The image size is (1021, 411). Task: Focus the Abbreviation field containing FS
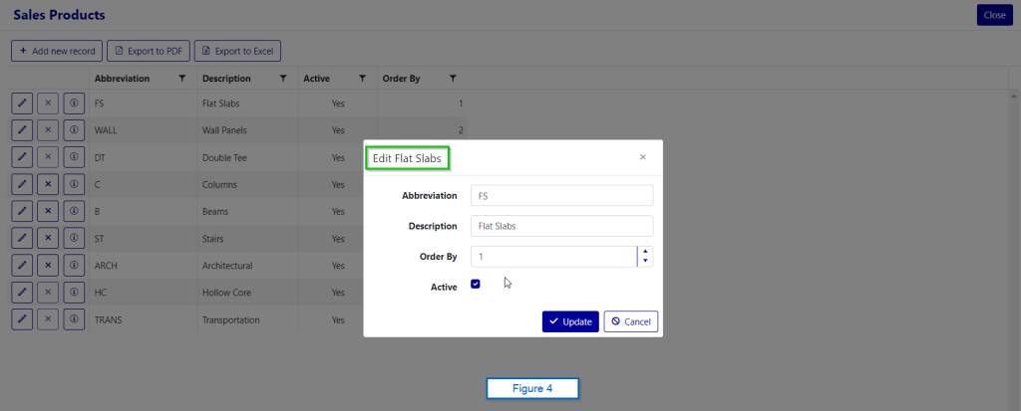pyautogui.click(x=561, y=195)
